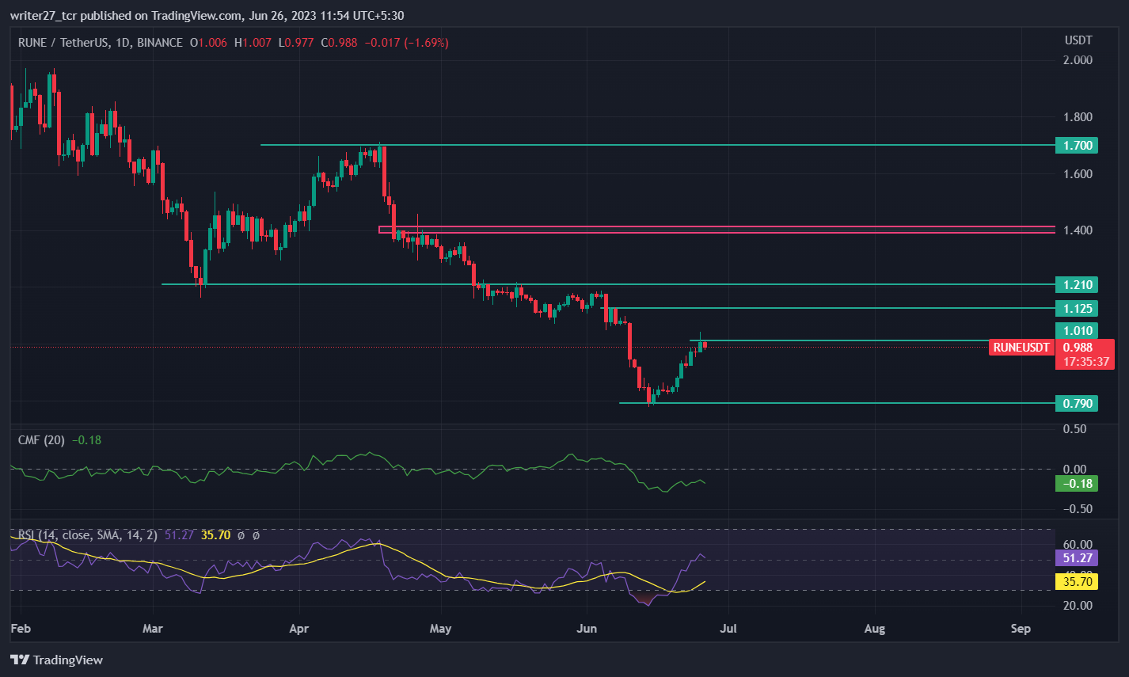Click the 1.600 price scale label
Image resolution: width=1129 pixels, height=677 pixels.
pos(1078,174)
